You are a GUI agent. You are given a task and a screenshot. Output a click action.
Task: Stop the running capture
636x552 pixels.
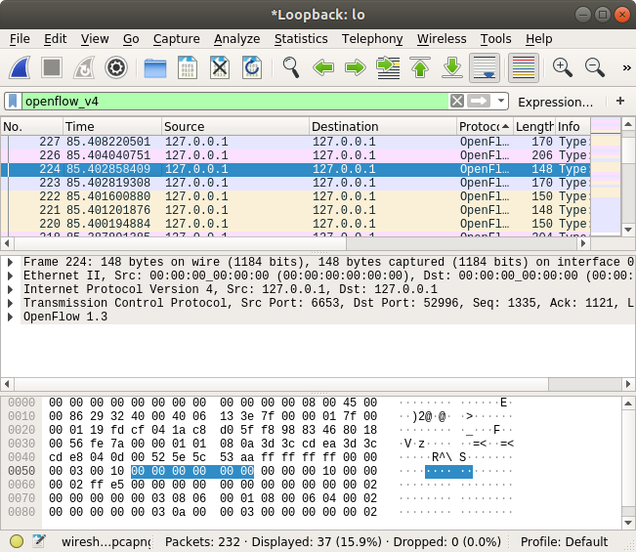[x=52, y=67]
